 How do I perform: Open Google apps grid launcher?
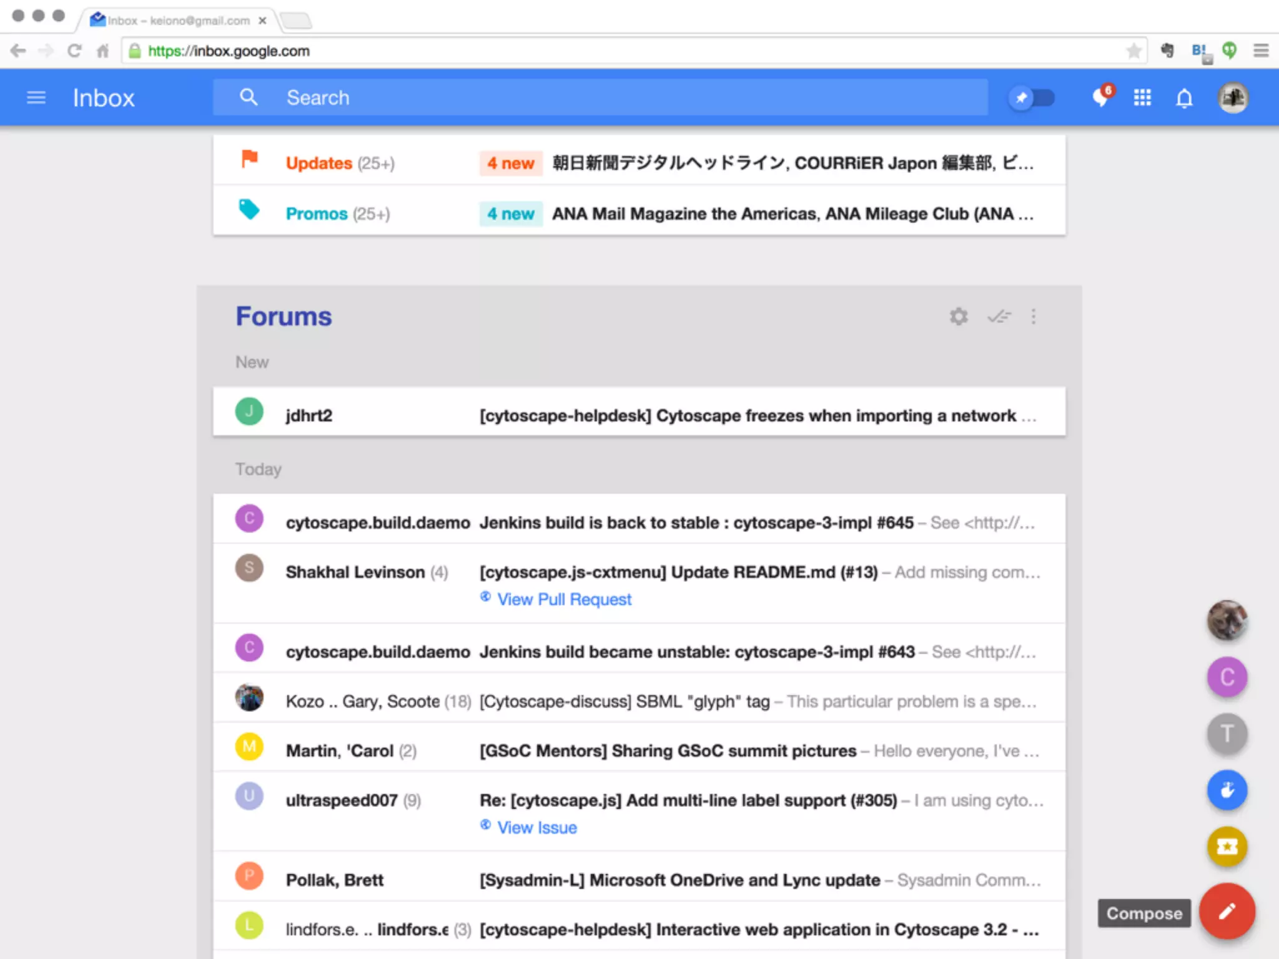[x=1142, y=98]
